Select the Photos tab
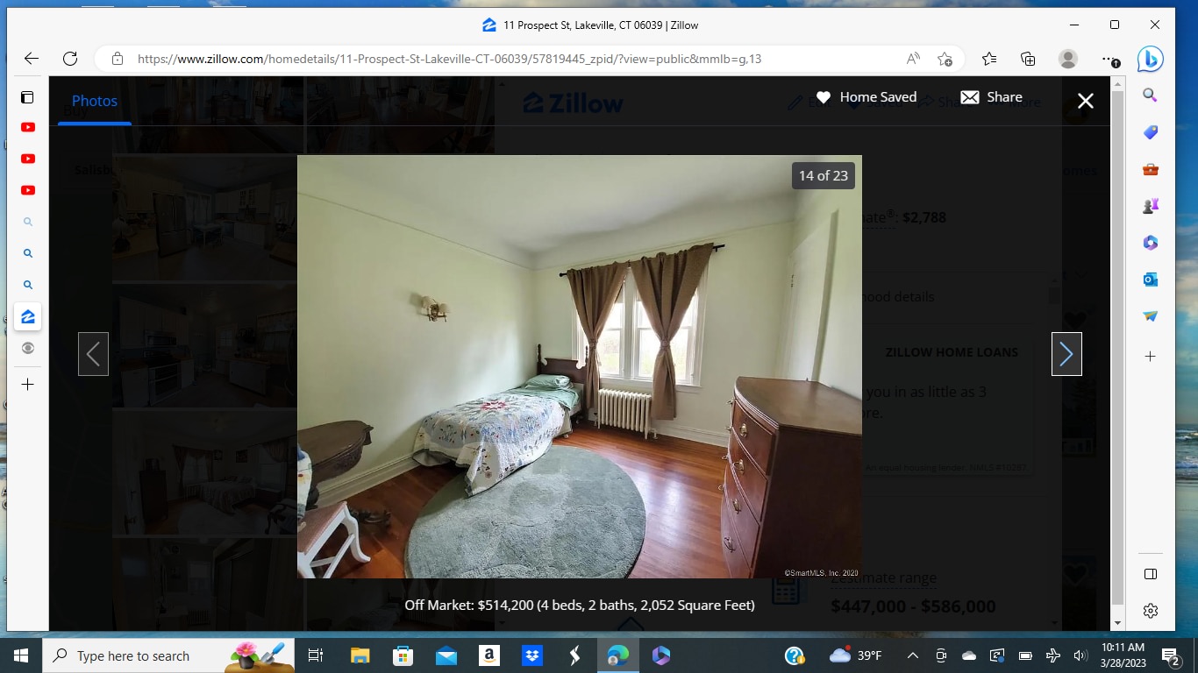This screenshot has width=1198, height=673. (x=95, y=101)
